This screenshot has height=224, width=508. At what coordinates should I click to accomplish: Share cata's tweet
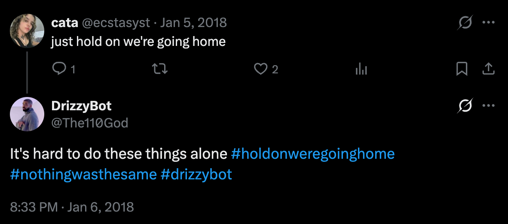pos(489,69)
